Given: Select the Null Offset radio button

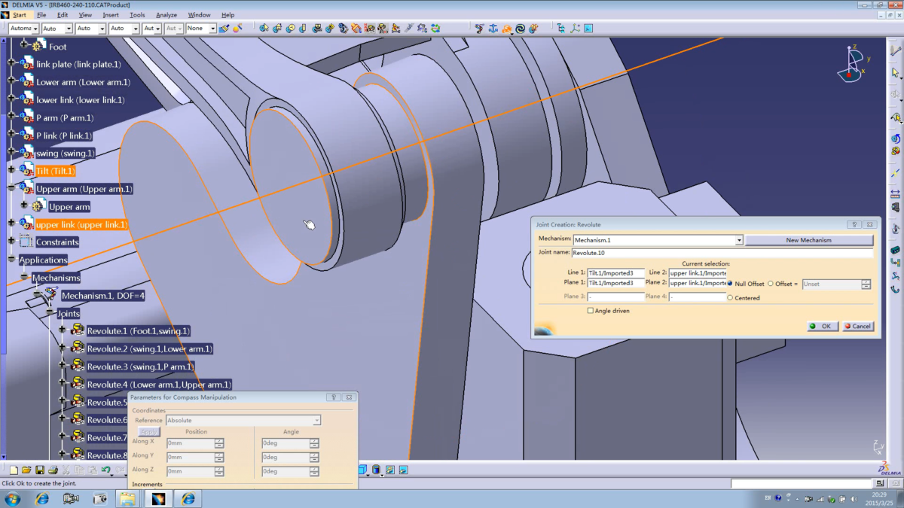Looking at the screenshot, I should click(730, 284).
